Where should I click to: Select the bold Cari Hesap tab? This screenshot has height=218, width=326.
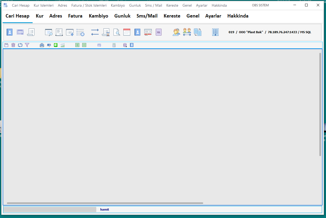pyautogui.click(x=18, y=16)
